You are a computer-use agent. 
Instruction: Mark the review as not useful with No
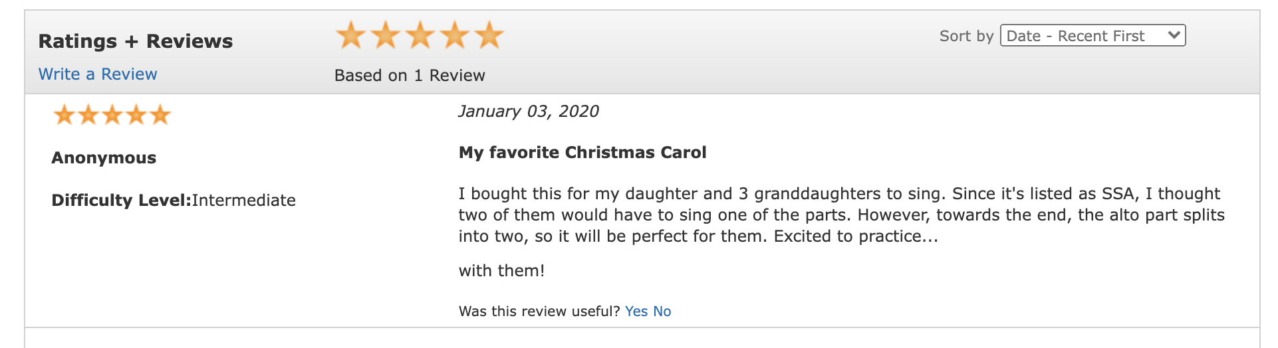(662, 311)
